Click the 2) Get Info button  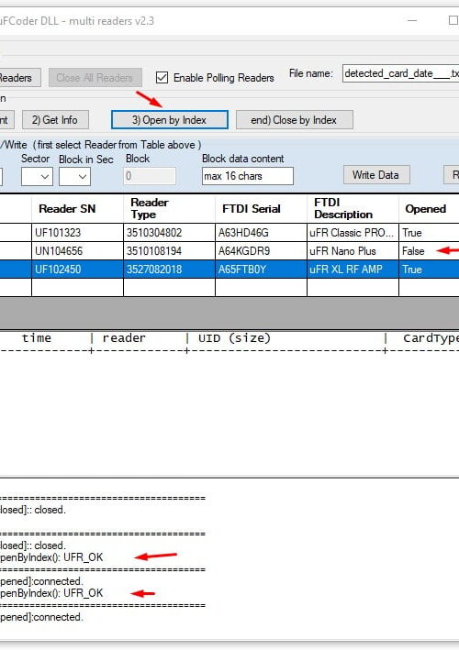pyautogui.click(x=55, y=120)
